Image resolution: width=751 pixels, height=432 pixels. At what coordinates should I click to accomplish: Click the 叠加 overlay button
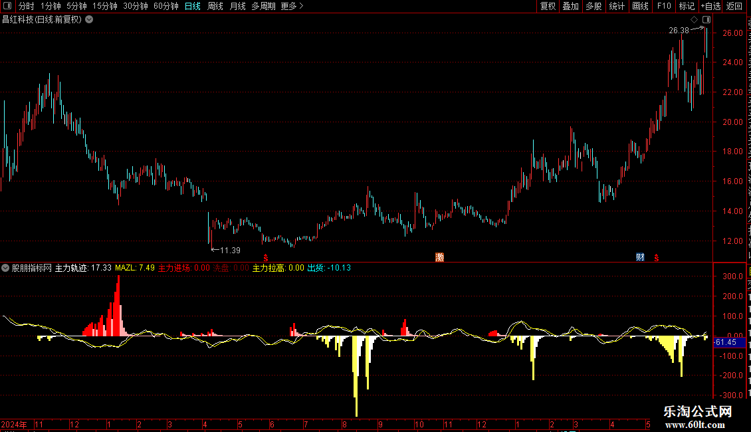(x=570, y=6)
